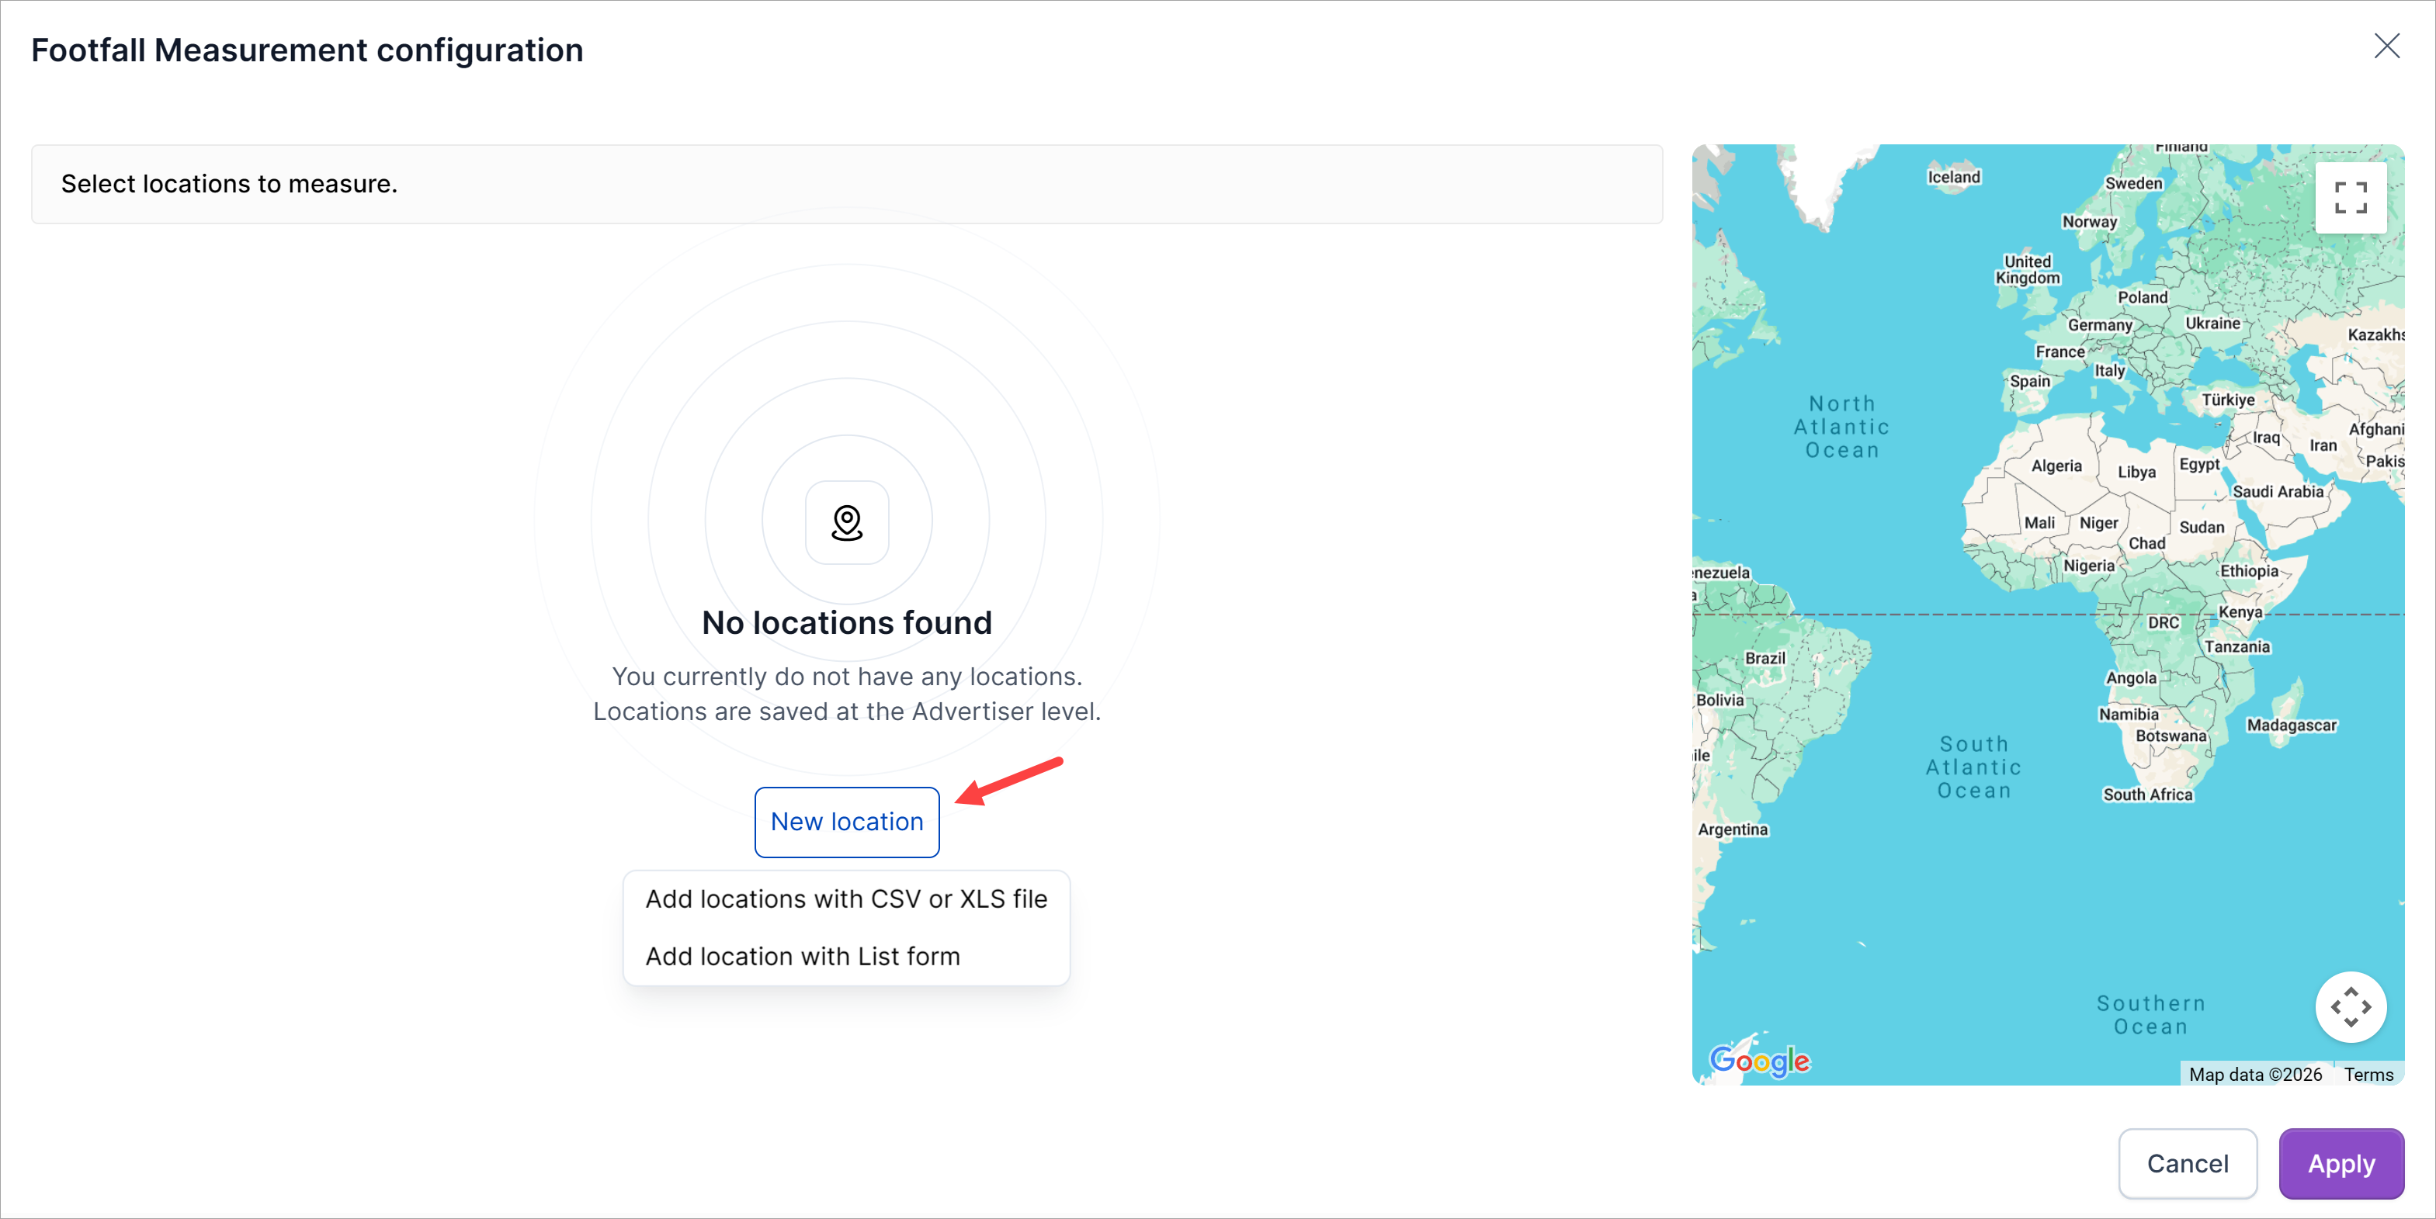Click the United Kingdom map label
2436x1219 pixels.
2028,269
